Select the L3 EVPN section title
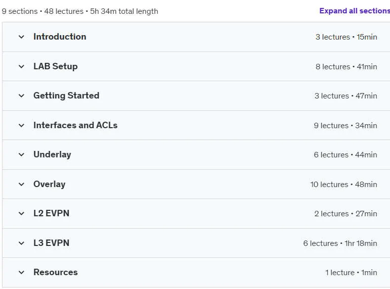390x289 pixels. click(51, 243)
